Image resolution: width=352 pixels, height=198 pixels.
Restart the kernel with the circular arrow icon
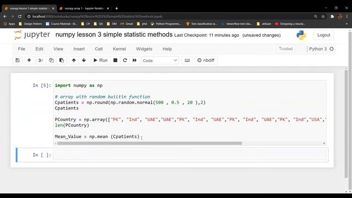click(x=125, y=61)
